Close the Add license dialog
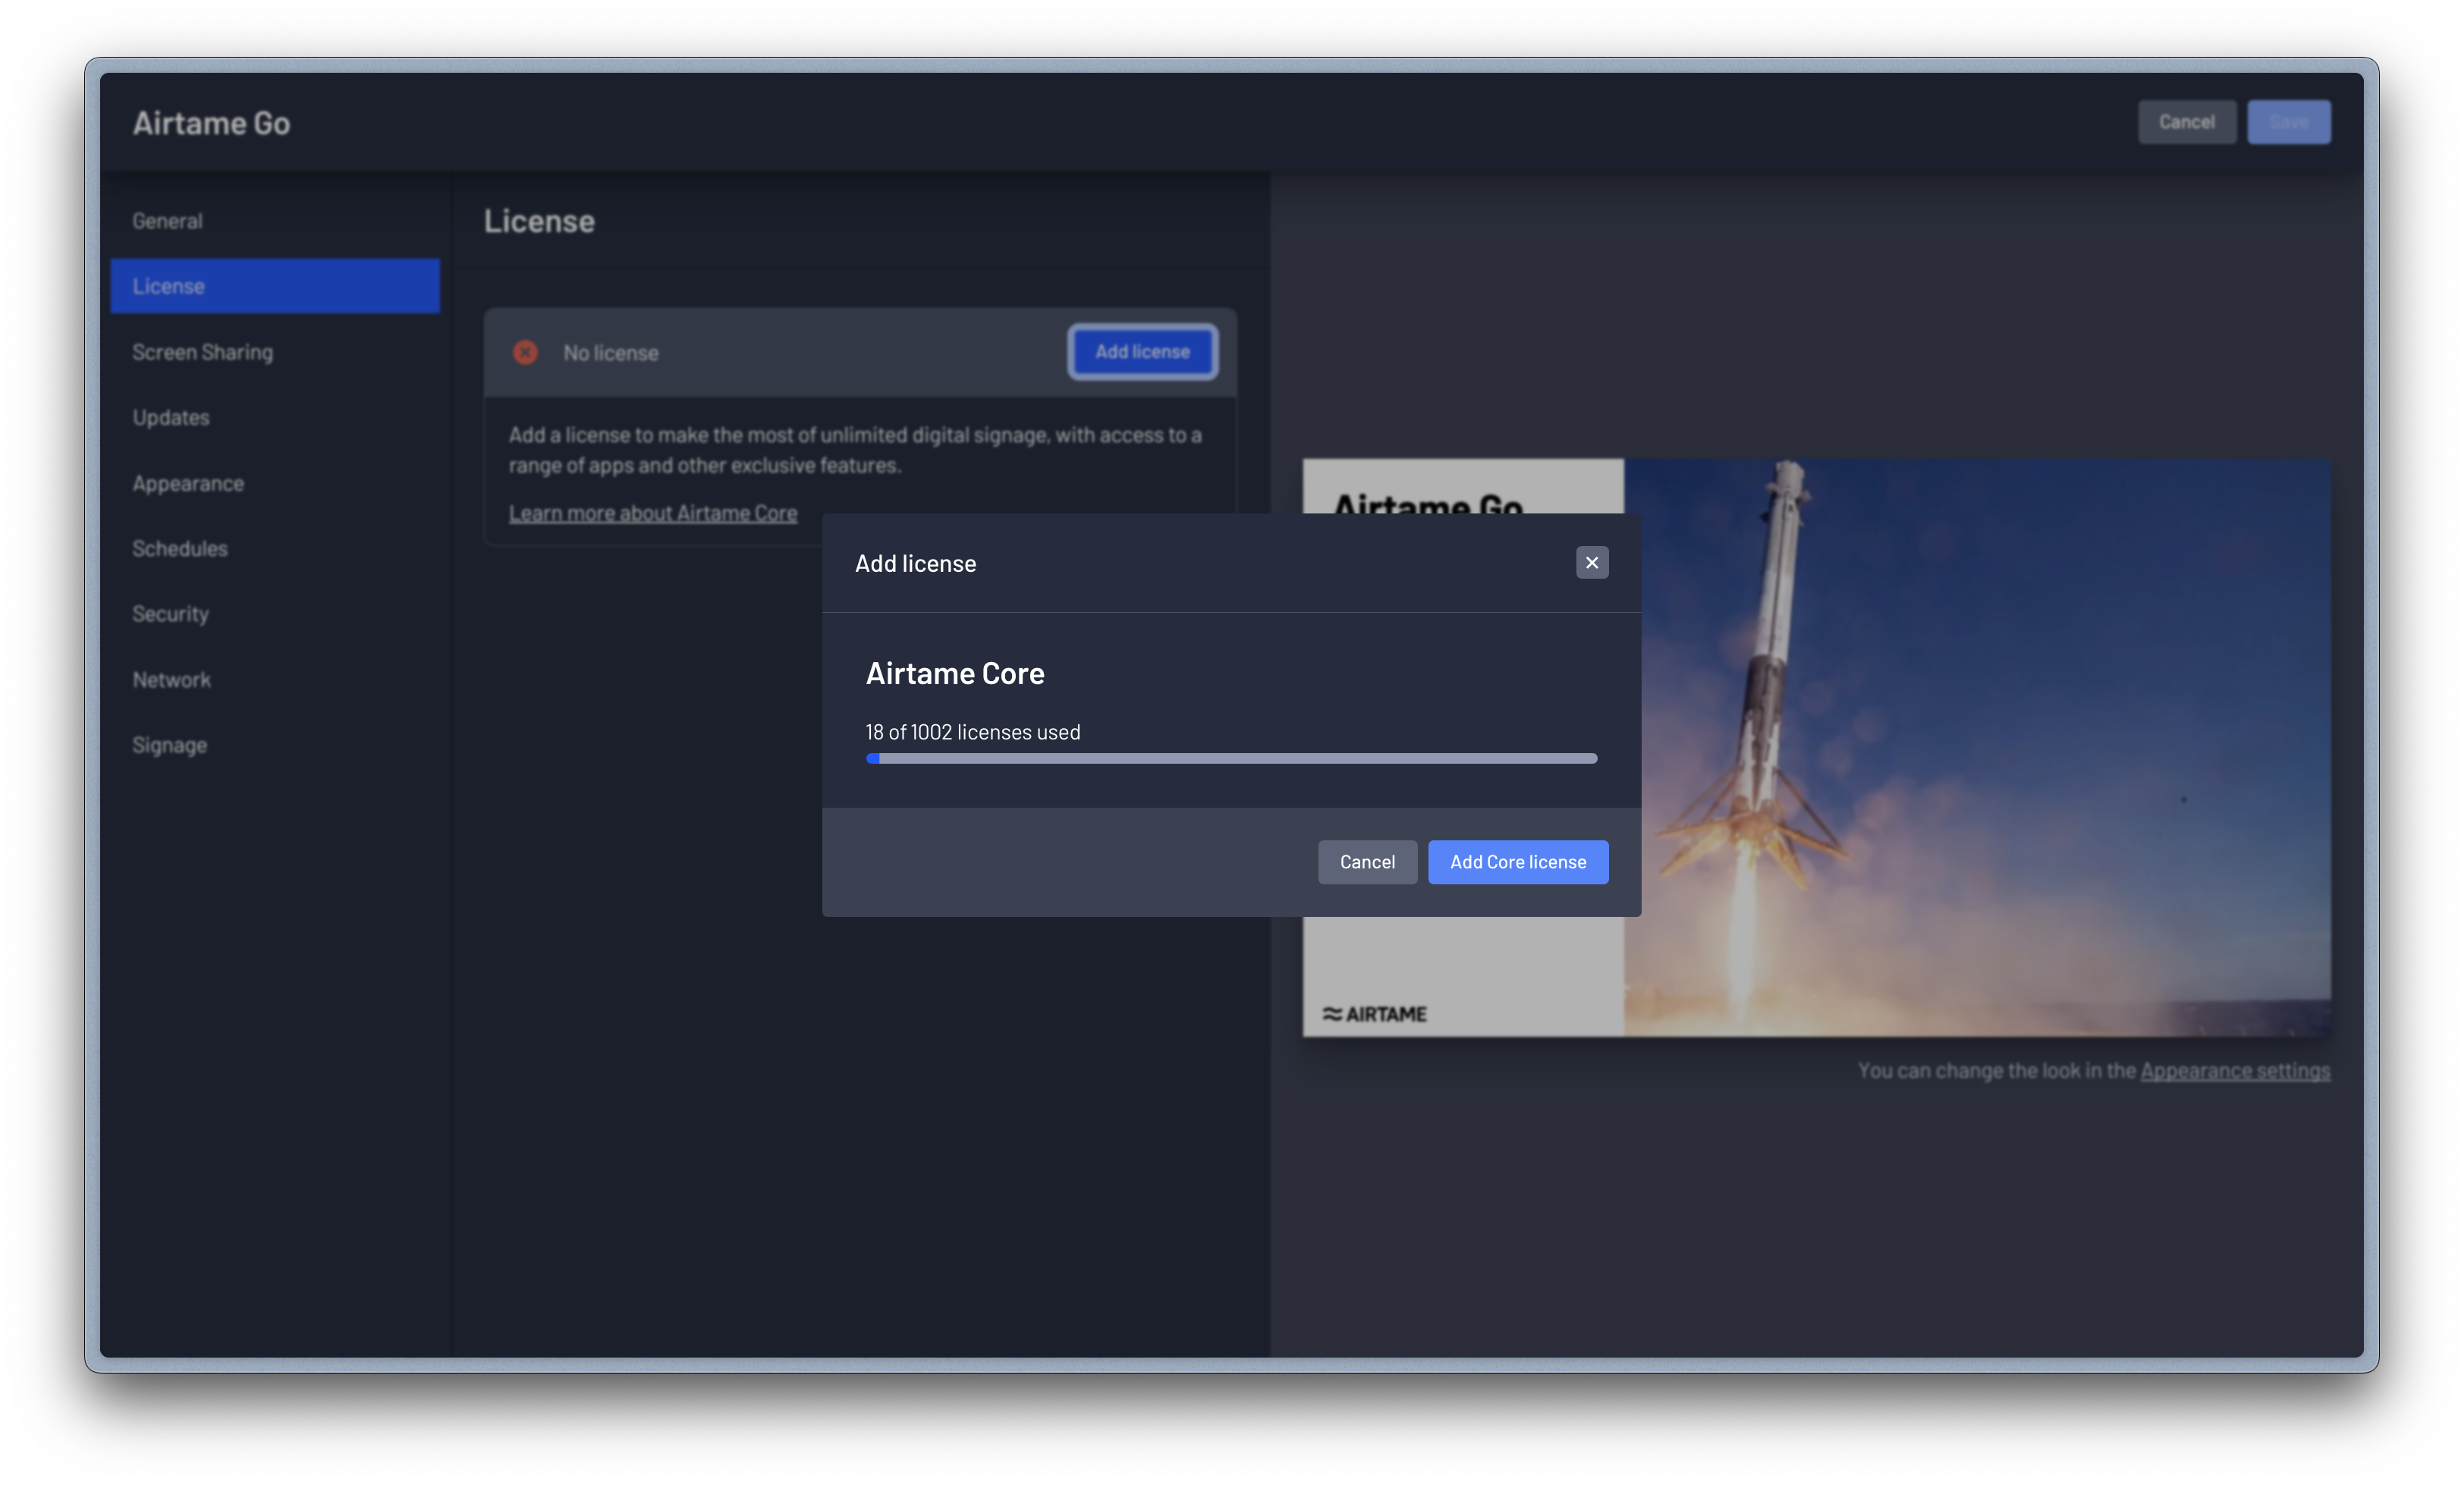Screen dimensions: 2464x1485 [1591, 563]
